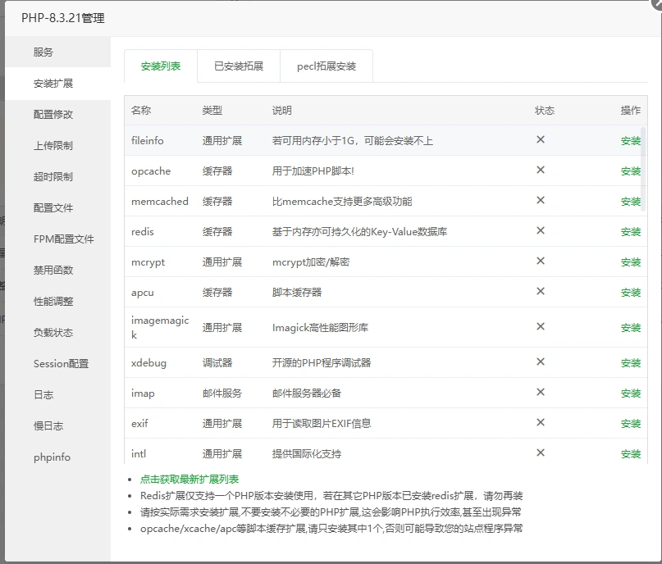Click the Imagick高性能图形库 description
This screenshot has height=564, width=662.
coord(320,328)
